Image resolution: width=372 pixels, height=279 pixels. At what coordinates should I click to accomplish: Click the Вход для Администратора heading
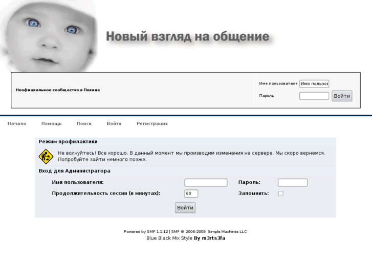pos(75,171)
